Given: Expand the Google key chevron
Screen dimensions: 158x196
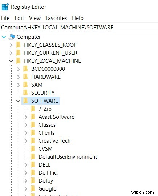Looking at the screenshot, I should pyautogui.click(x=26, y=189).
